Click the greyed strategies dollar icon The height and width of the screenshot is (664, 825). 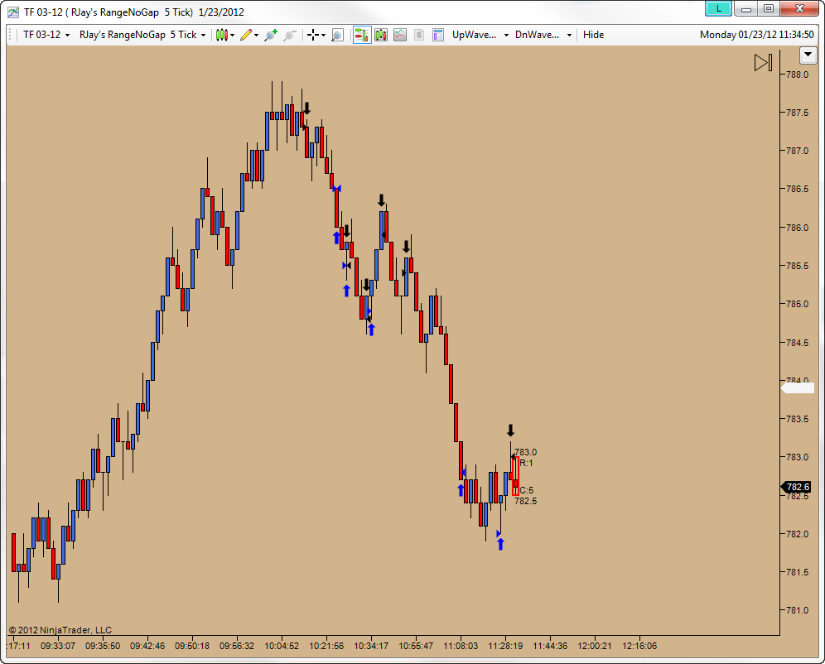click(419, 36)
